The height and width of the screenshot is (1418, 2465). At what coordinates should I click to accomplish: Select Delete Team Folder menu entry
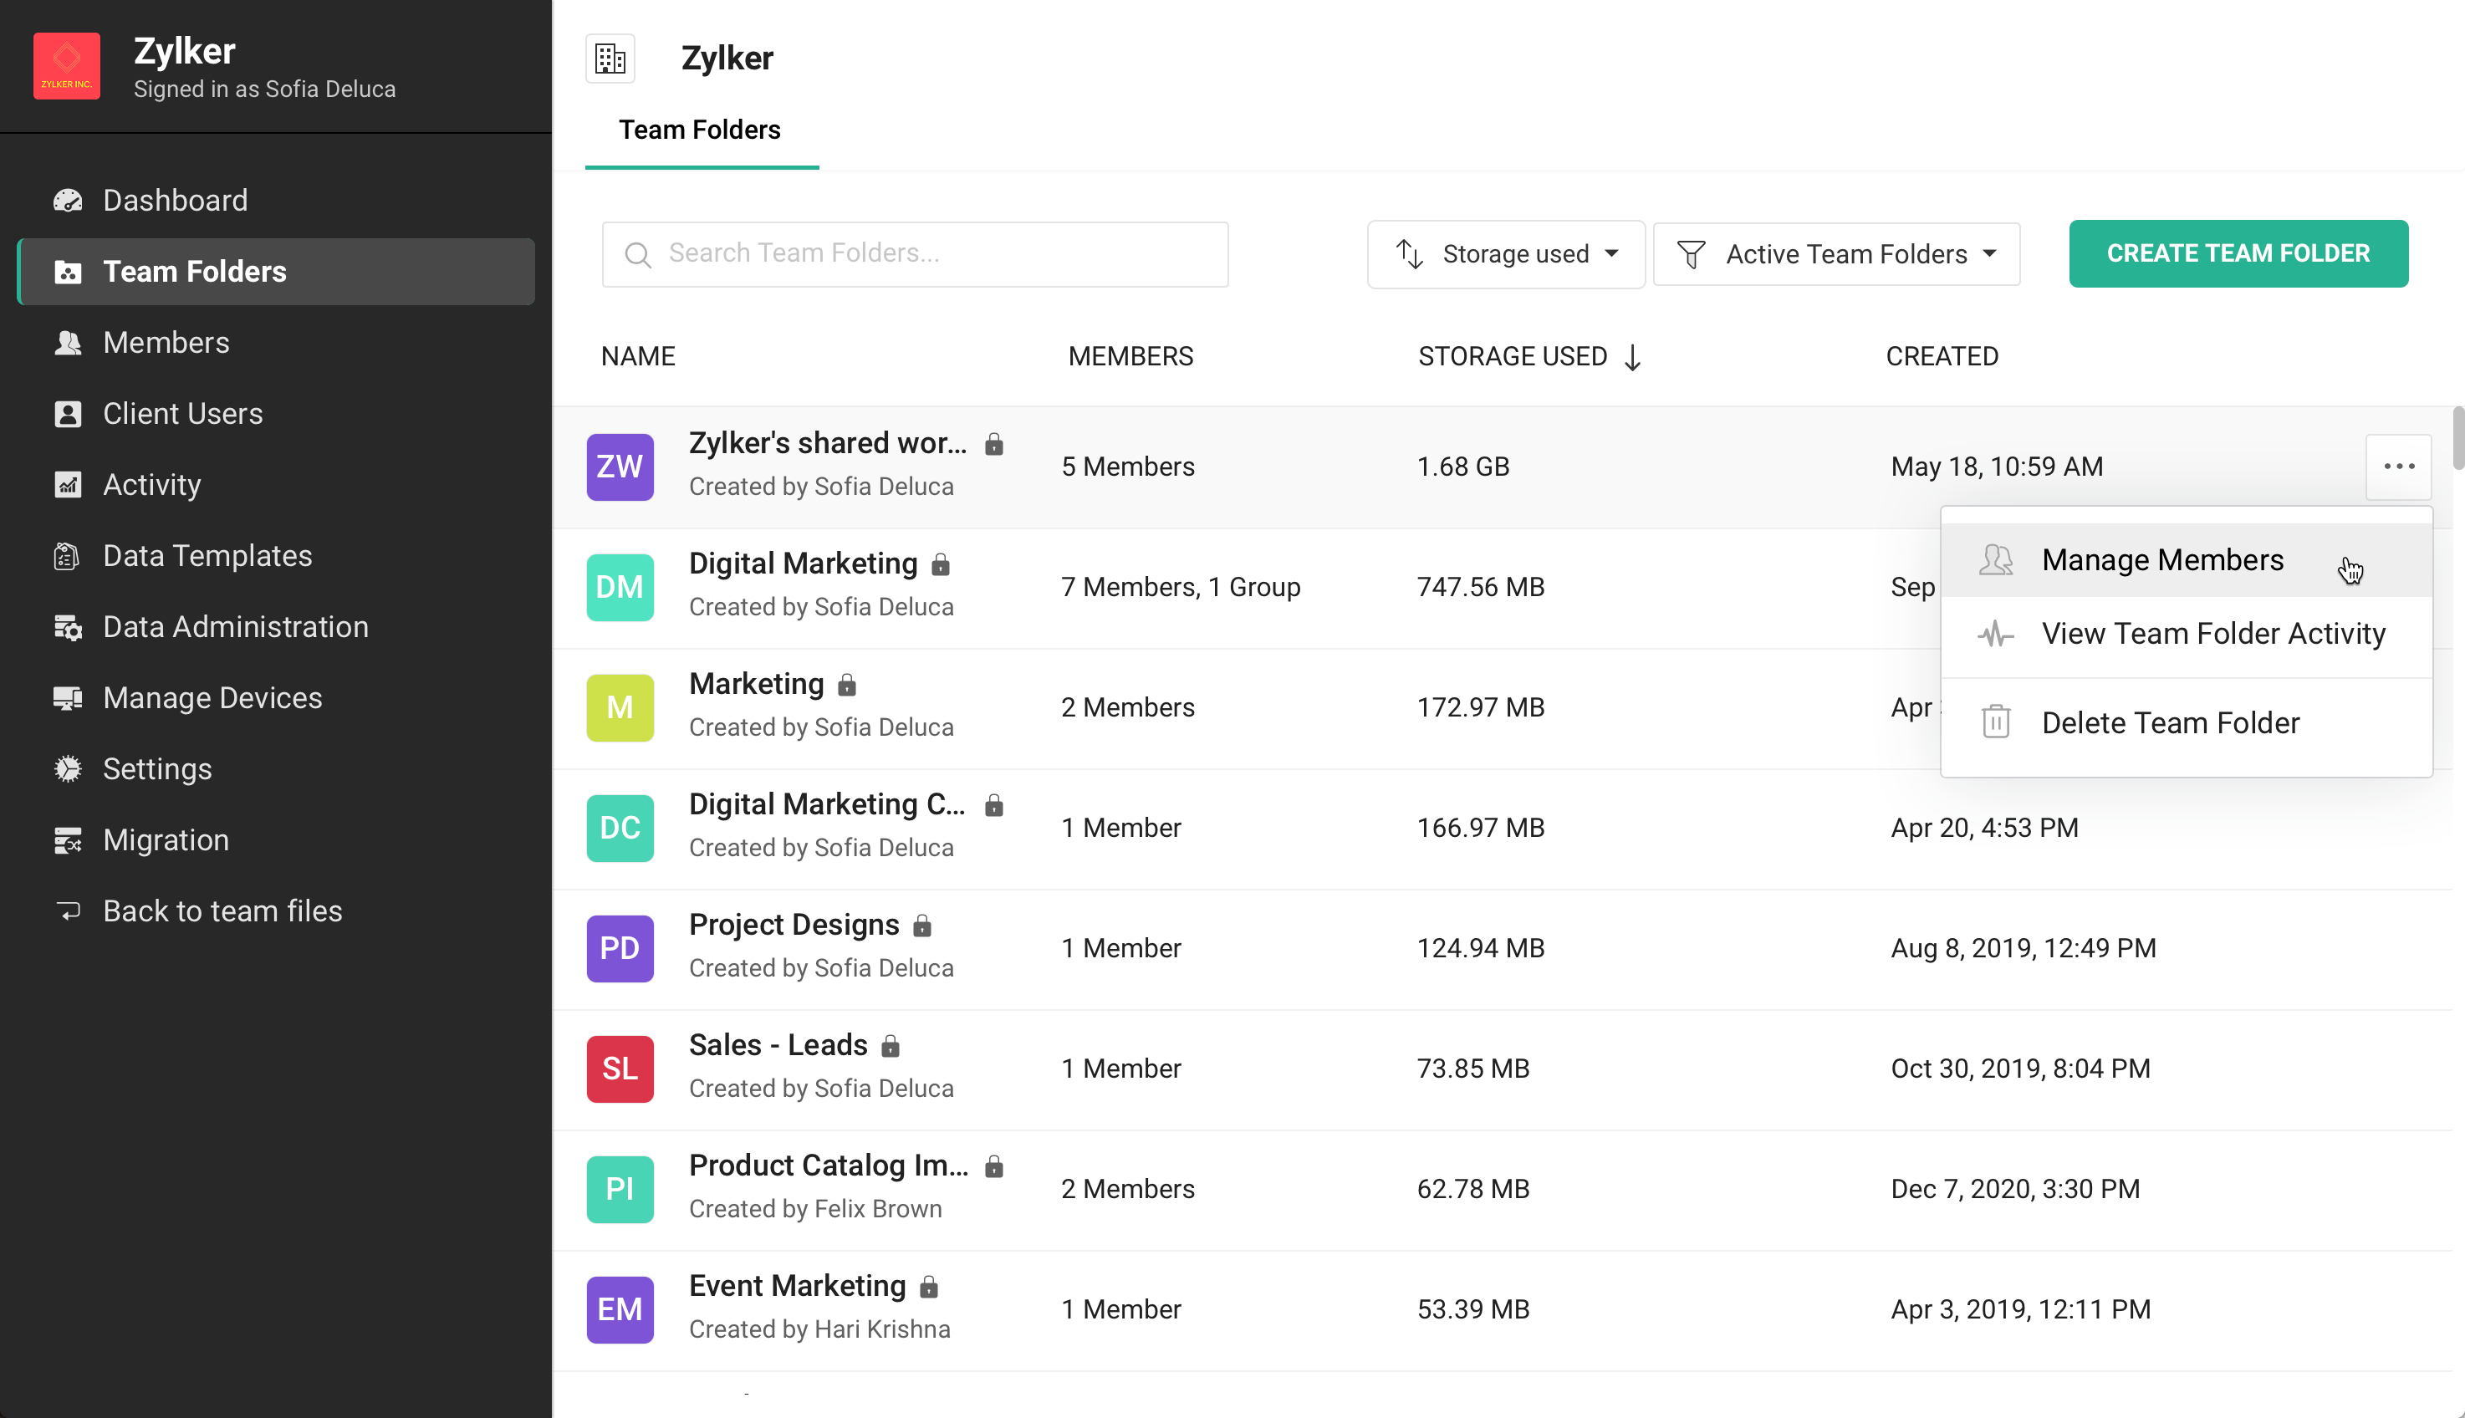tap(2170, 722)
